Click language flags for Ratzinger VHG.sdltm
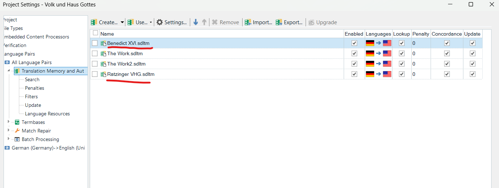Viewport: 499px width, 188px height. tap(378, 74)
